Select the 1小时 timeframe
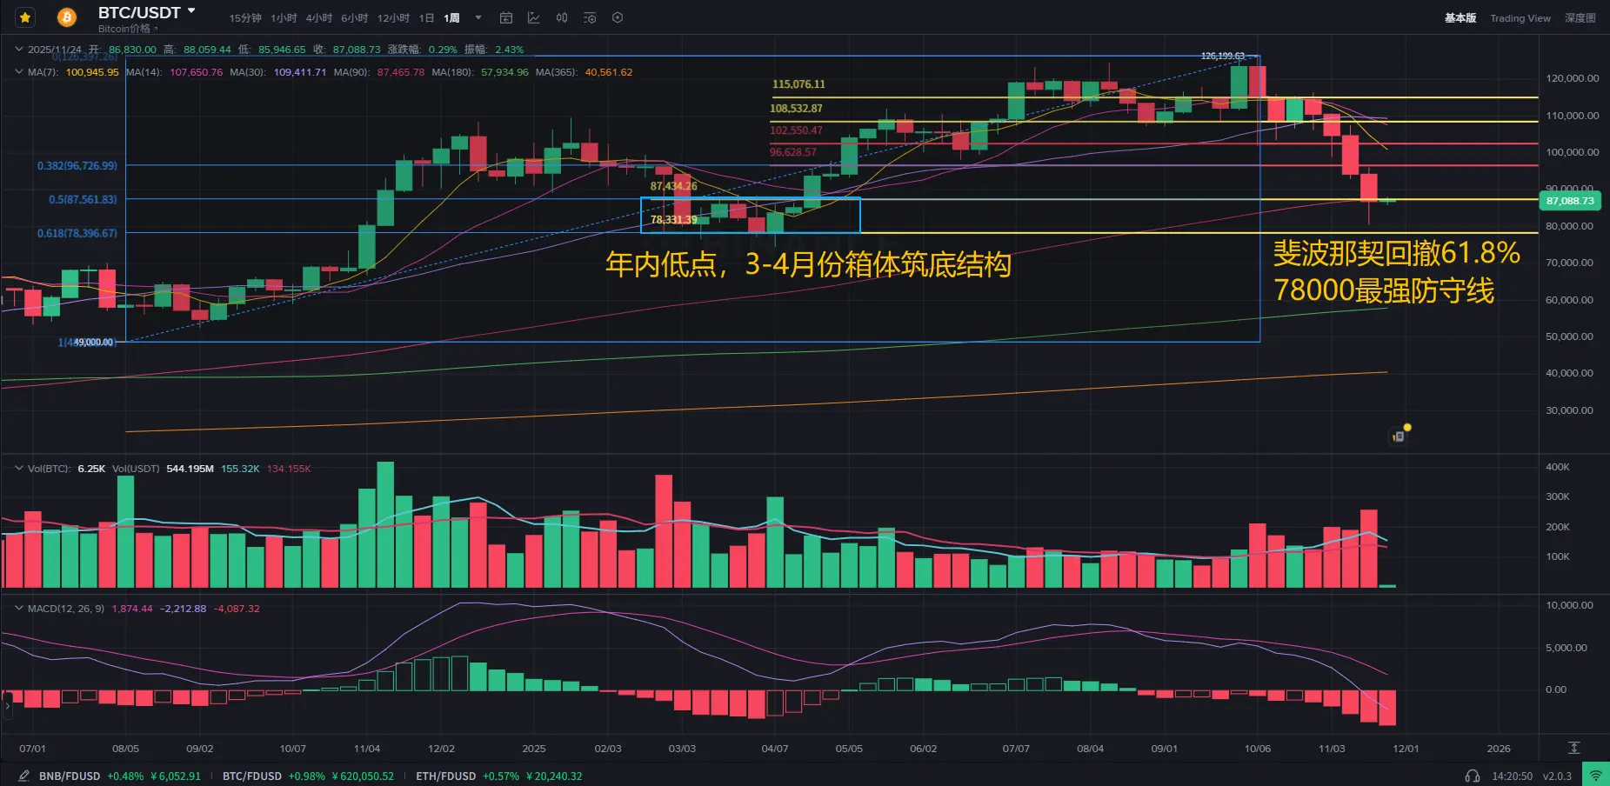Viewport: 1610px width, 786px height. click(x=284, y=18)
